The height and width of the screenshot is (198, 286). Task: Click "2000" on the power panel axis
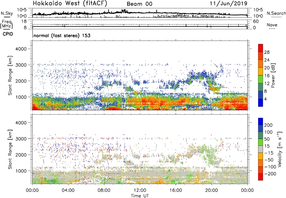point(21,81)
